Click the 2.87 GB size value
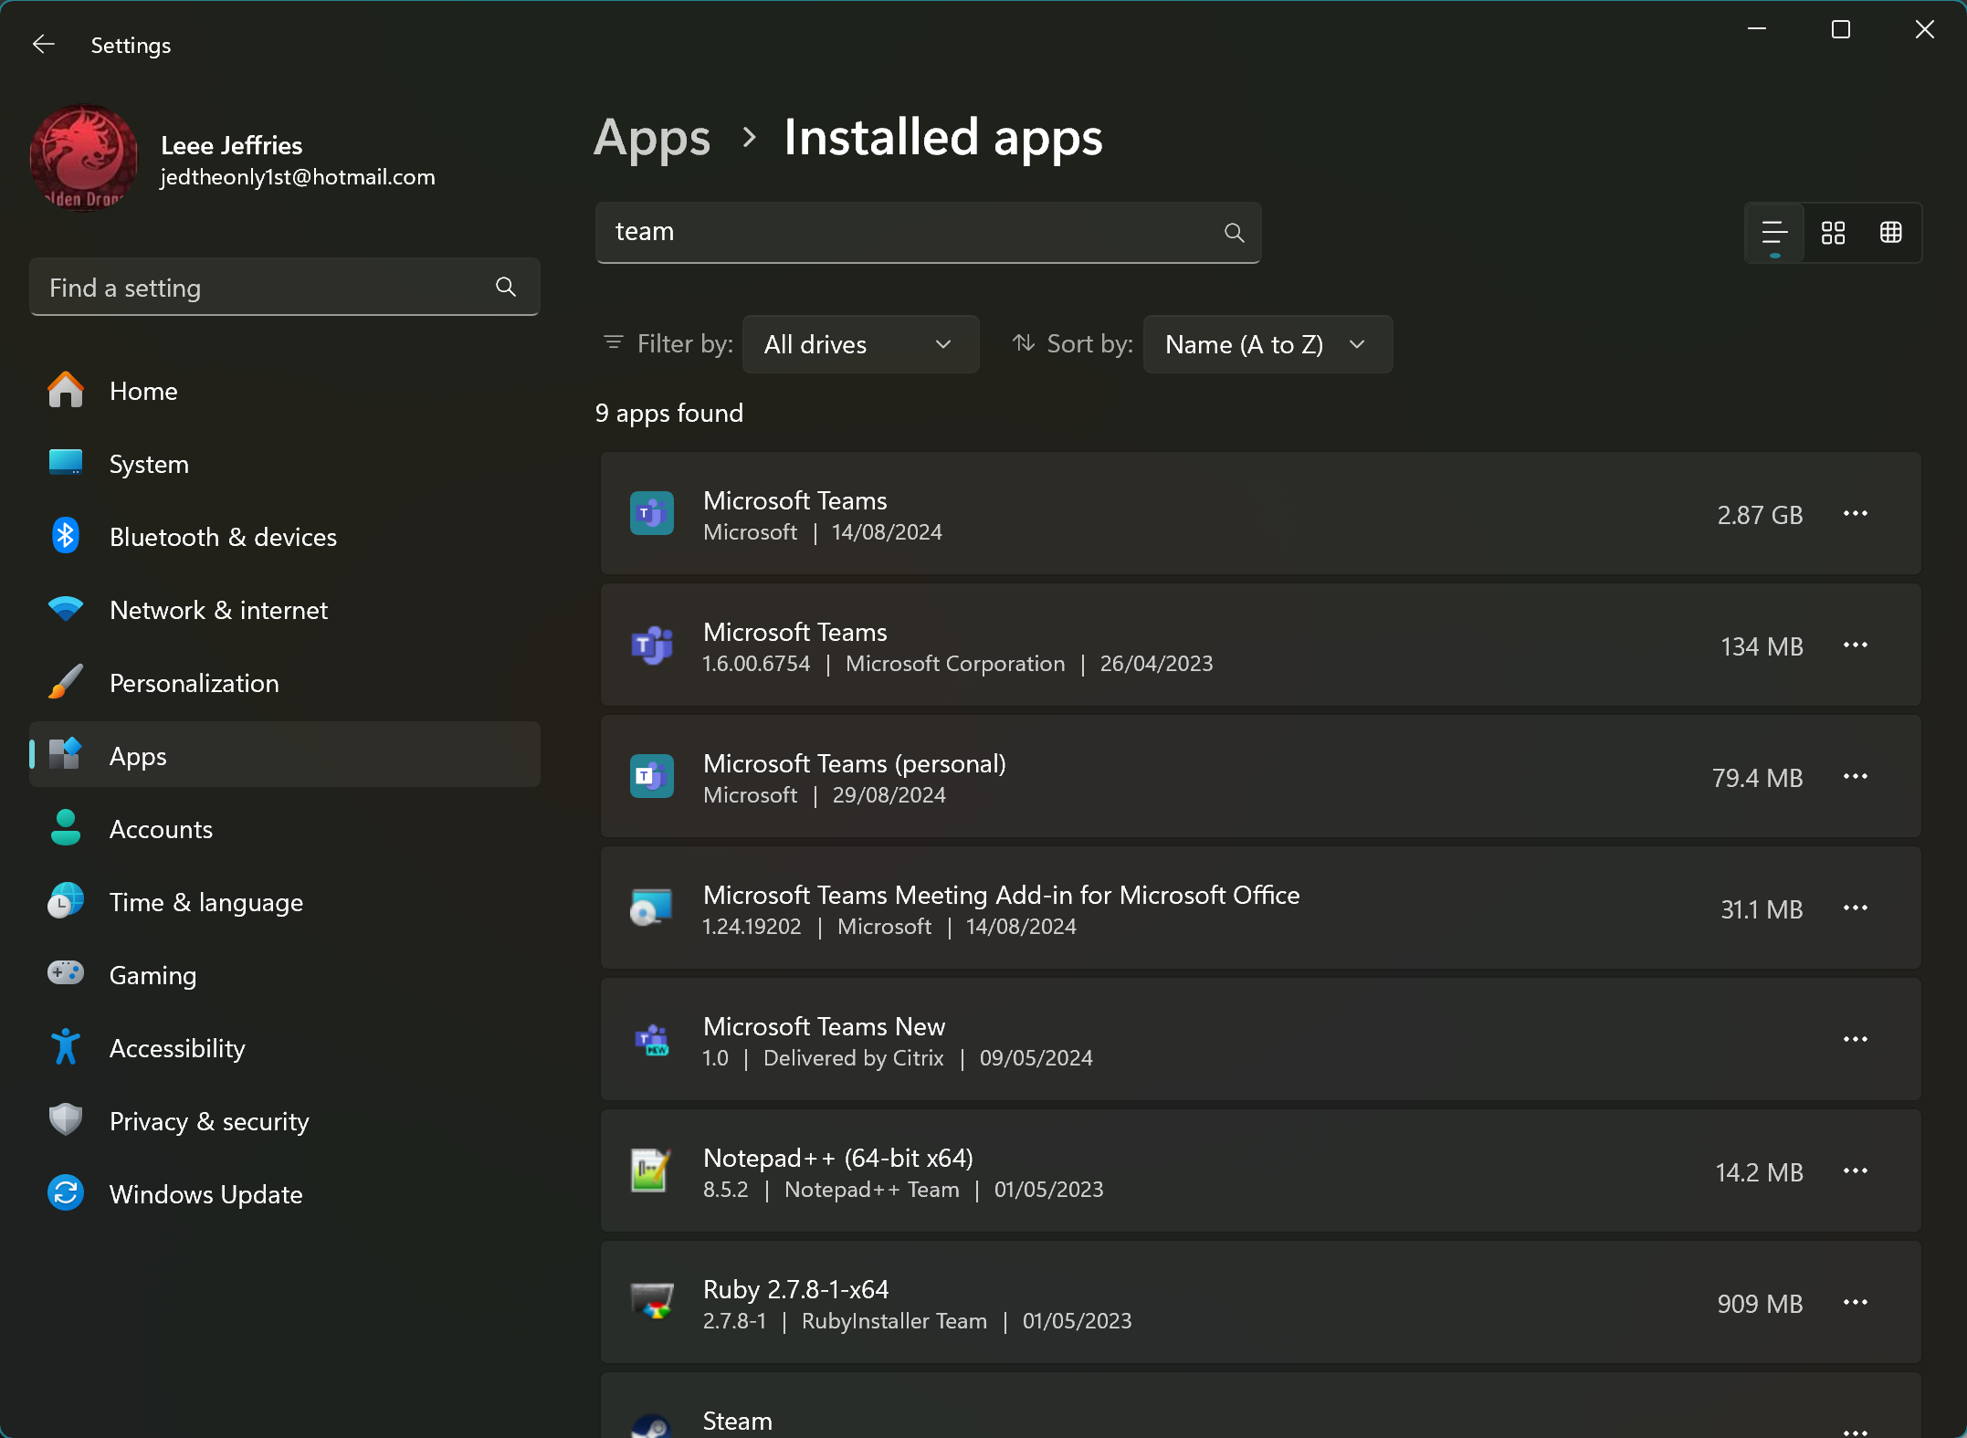 click(x=1760, y=515)
